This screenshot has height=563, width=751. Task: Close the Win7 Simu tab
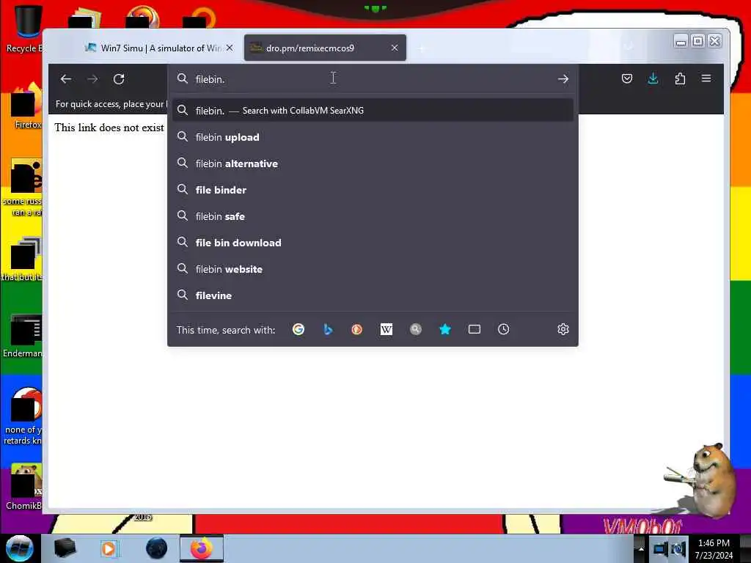tap(230, 48)
